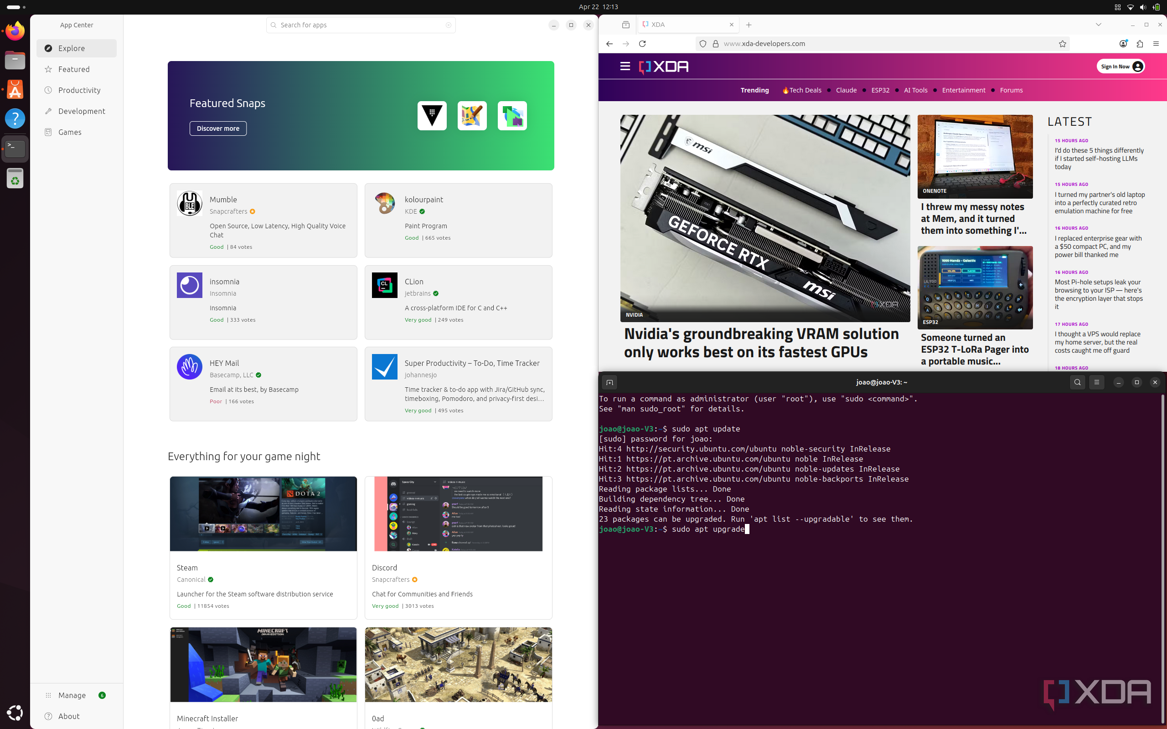
Task: Click the Firefox address bar
Action: point(883,44)
